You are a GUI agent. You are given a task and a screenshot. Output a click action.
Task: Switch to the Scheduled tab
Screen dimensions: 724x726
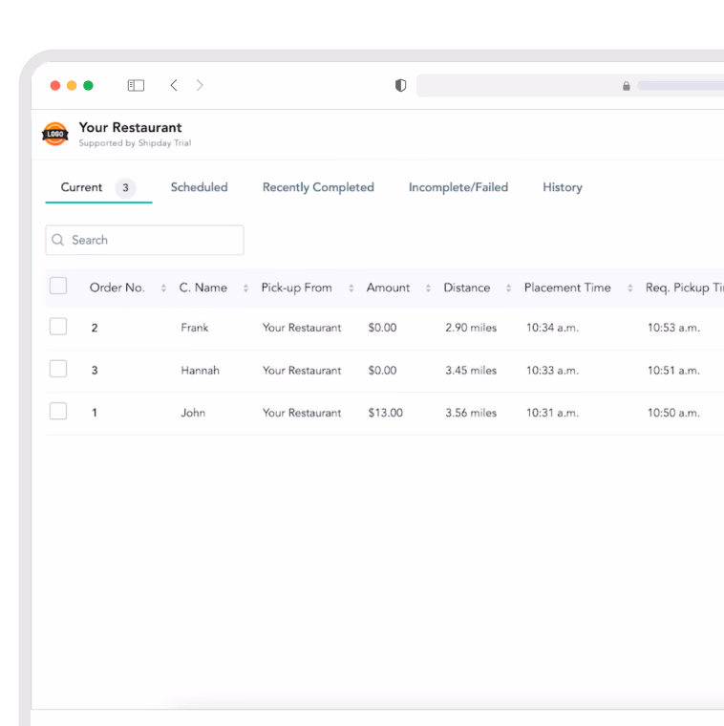(x=199, y=187)
